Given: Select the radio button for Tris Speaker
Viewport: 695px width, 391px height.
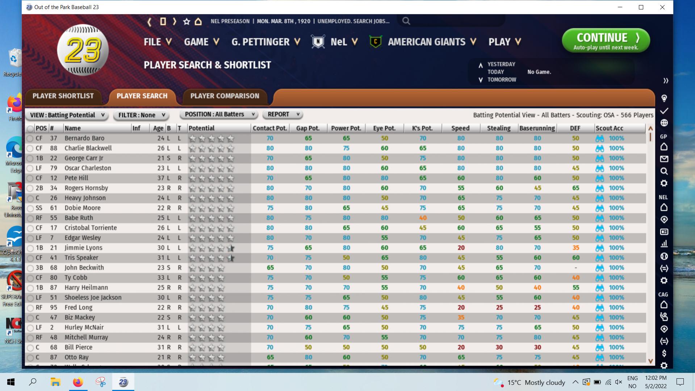Looking at the screenshot, I should point(30,258).
